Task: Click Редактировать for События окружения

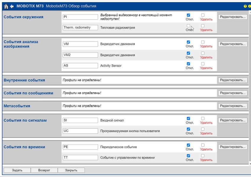Action: [233, 17]
